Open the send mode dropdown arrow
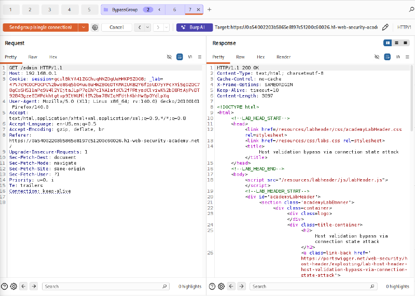The height and width of the screenshot is (296, 415). (84, 28)
